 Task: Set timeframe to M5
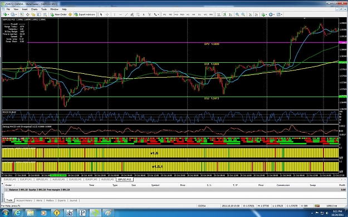[170, 14]
